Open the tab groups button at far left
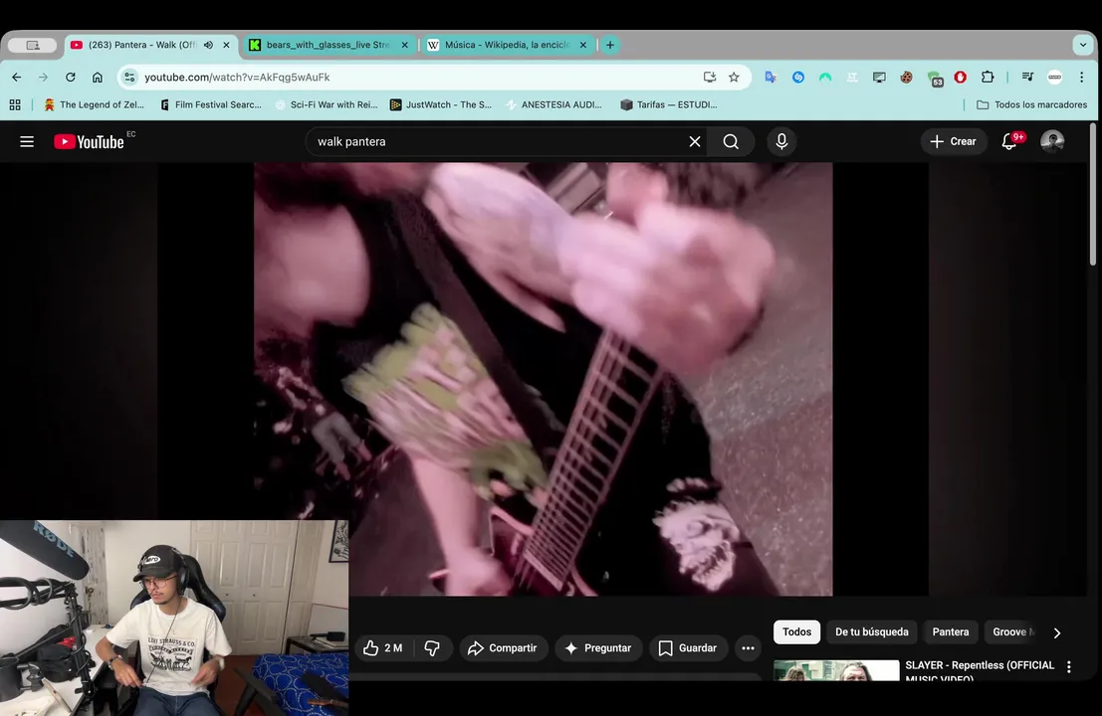Screen dimensions: 1102x716 click(32, 45)
